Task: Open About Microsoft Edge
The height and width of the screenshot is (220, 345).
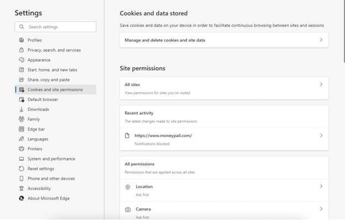Action: pos(55,198)
